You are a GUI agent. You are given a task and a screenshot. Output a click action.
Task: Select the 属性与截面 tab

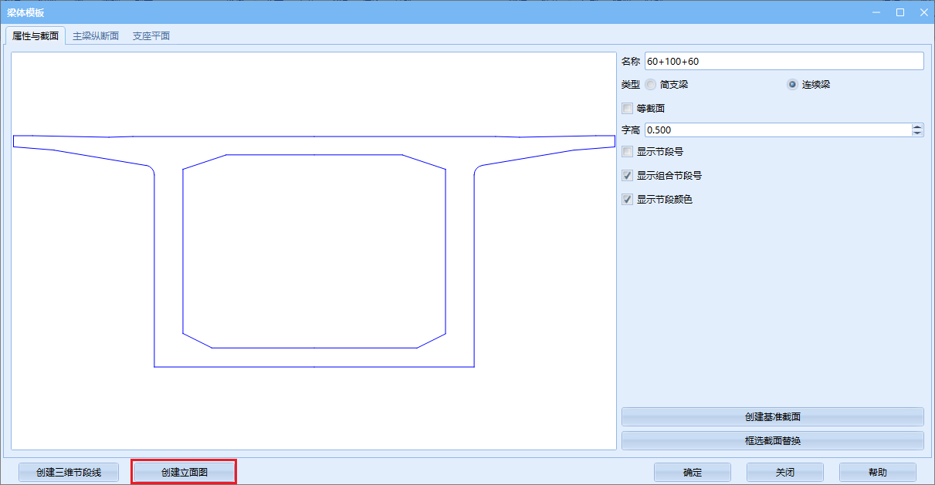point(36,36)
